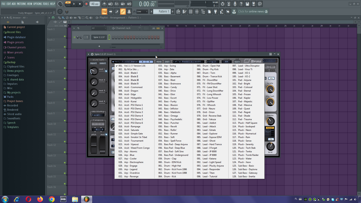This screenshot has height=203, width=361.
Task: Open Channel rack All filter dropdown
Action: click(98, 28)
